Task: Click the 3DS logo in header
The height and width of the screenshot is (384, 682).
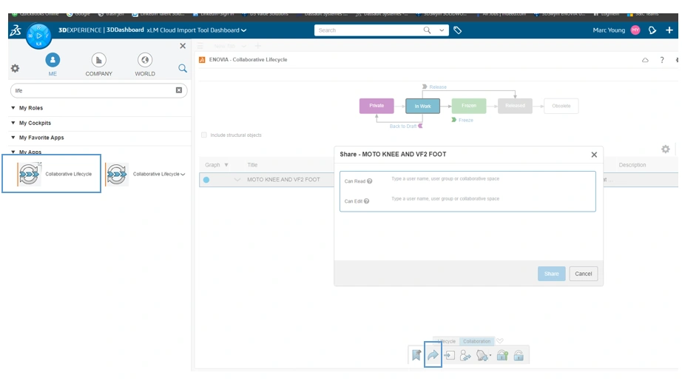Action: 16,30
